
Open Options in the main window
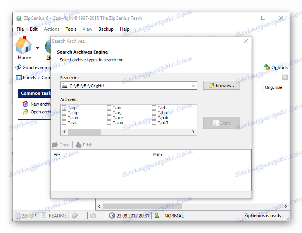pyautogui.click(x=276, y=67)
